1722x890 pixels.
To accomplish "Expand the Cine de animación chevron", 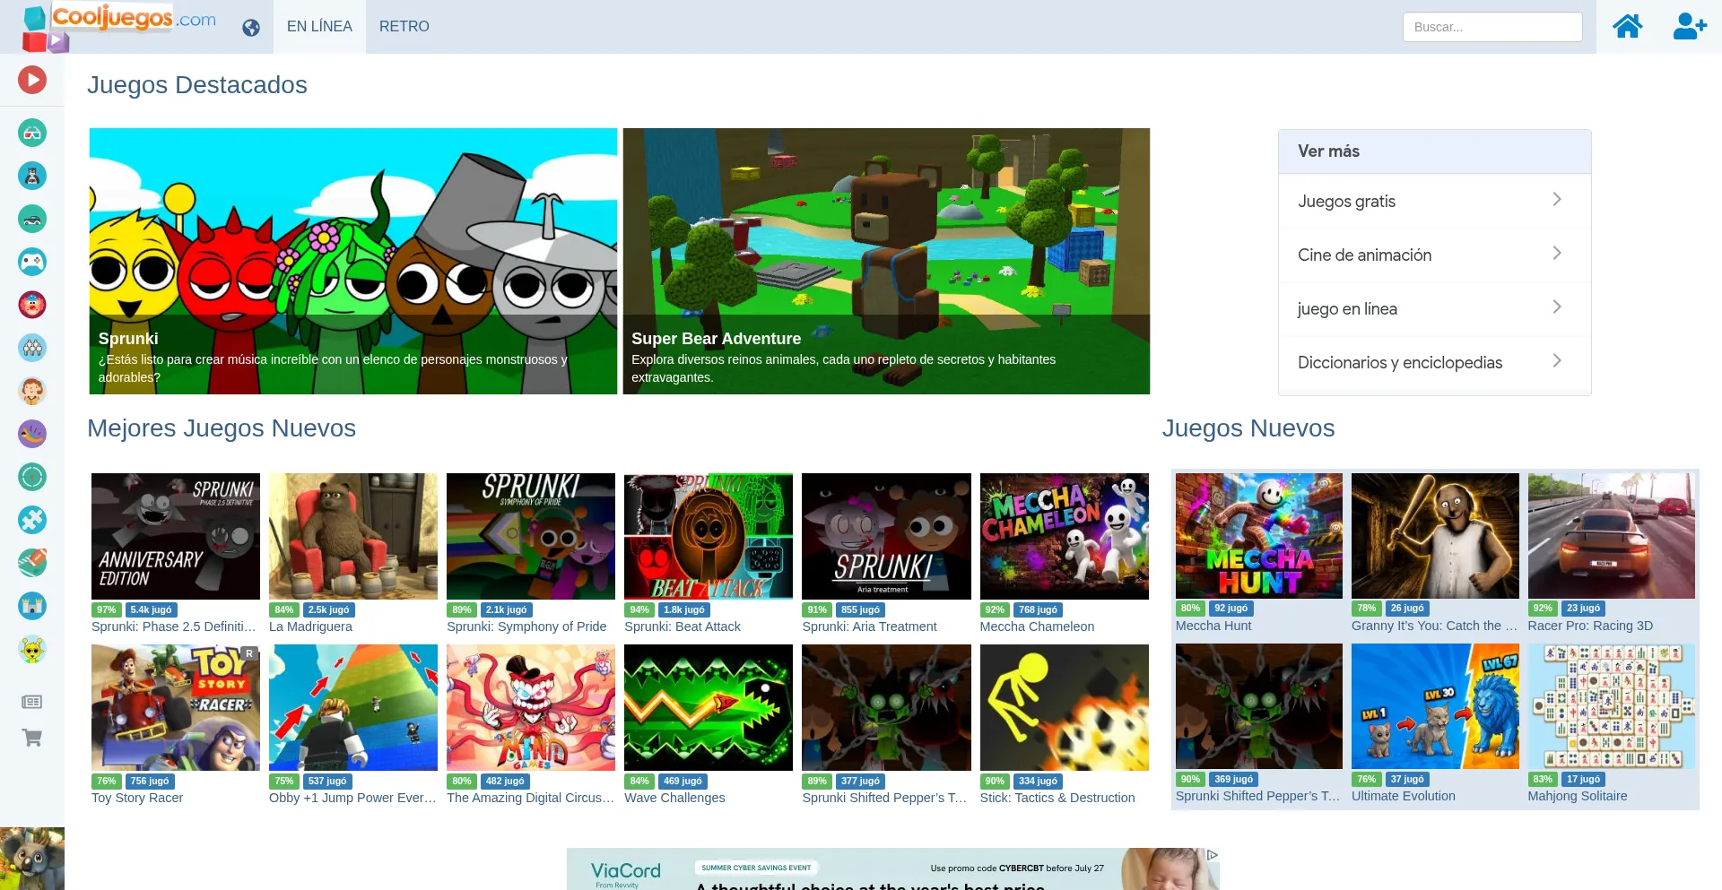I will coord(1557,253).
